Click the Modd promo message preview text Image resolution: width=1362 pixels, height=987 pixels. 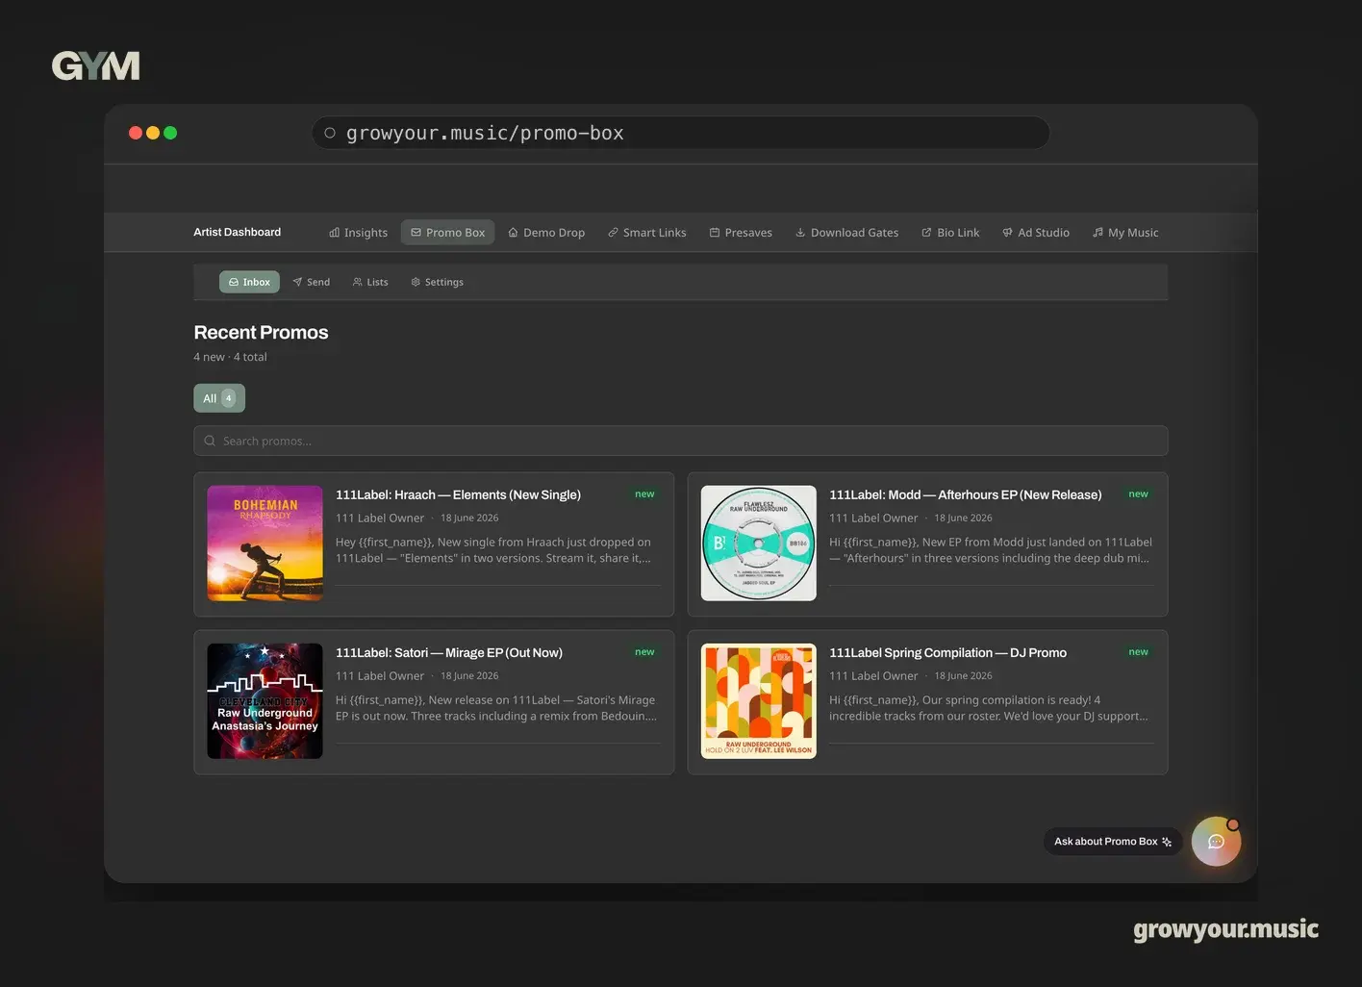(x=991, y=550)
